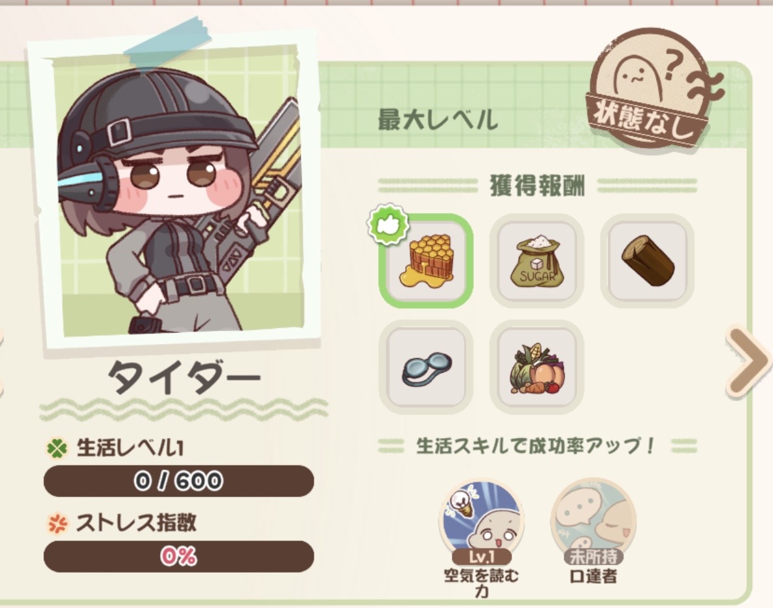The image size is (773, 608).
Task: Open タイダー character portrait photo
Action: [x=173, y=192]
